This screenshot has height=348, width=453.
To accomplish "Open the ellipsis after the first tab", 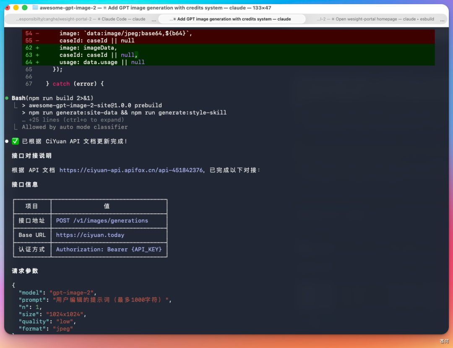I will pyautogui.click(x=154, y=20).
